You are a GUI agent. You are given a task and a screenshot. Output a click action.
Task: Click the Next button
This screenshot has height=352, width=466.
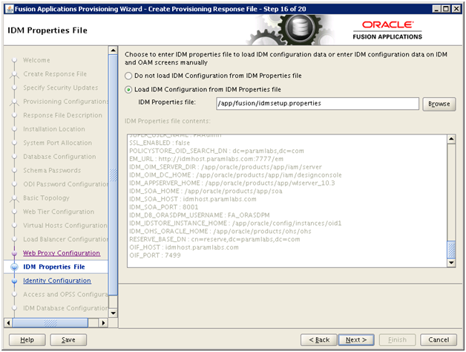pos(356,340)
